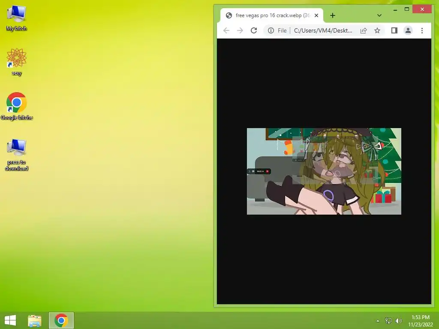Open the Chrome three-dot menu
The image size is (439, 329).
(422, 30)
